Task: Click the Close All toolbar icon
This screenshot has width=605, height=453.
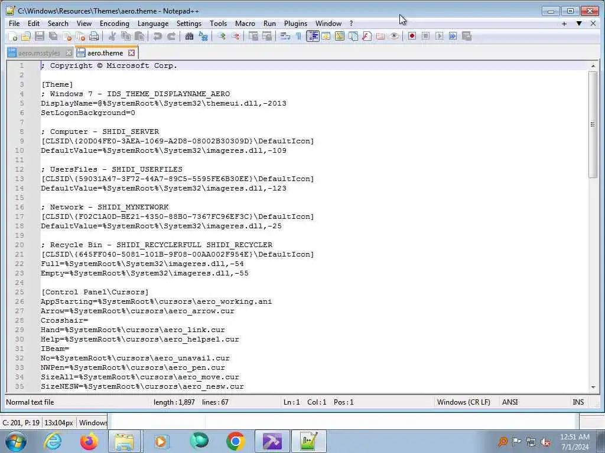Action: (x=80, y=36)
